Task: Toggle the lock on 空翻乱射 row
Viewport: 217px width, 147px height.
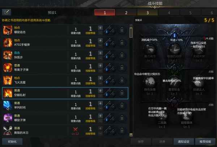Action: (122, 93)
